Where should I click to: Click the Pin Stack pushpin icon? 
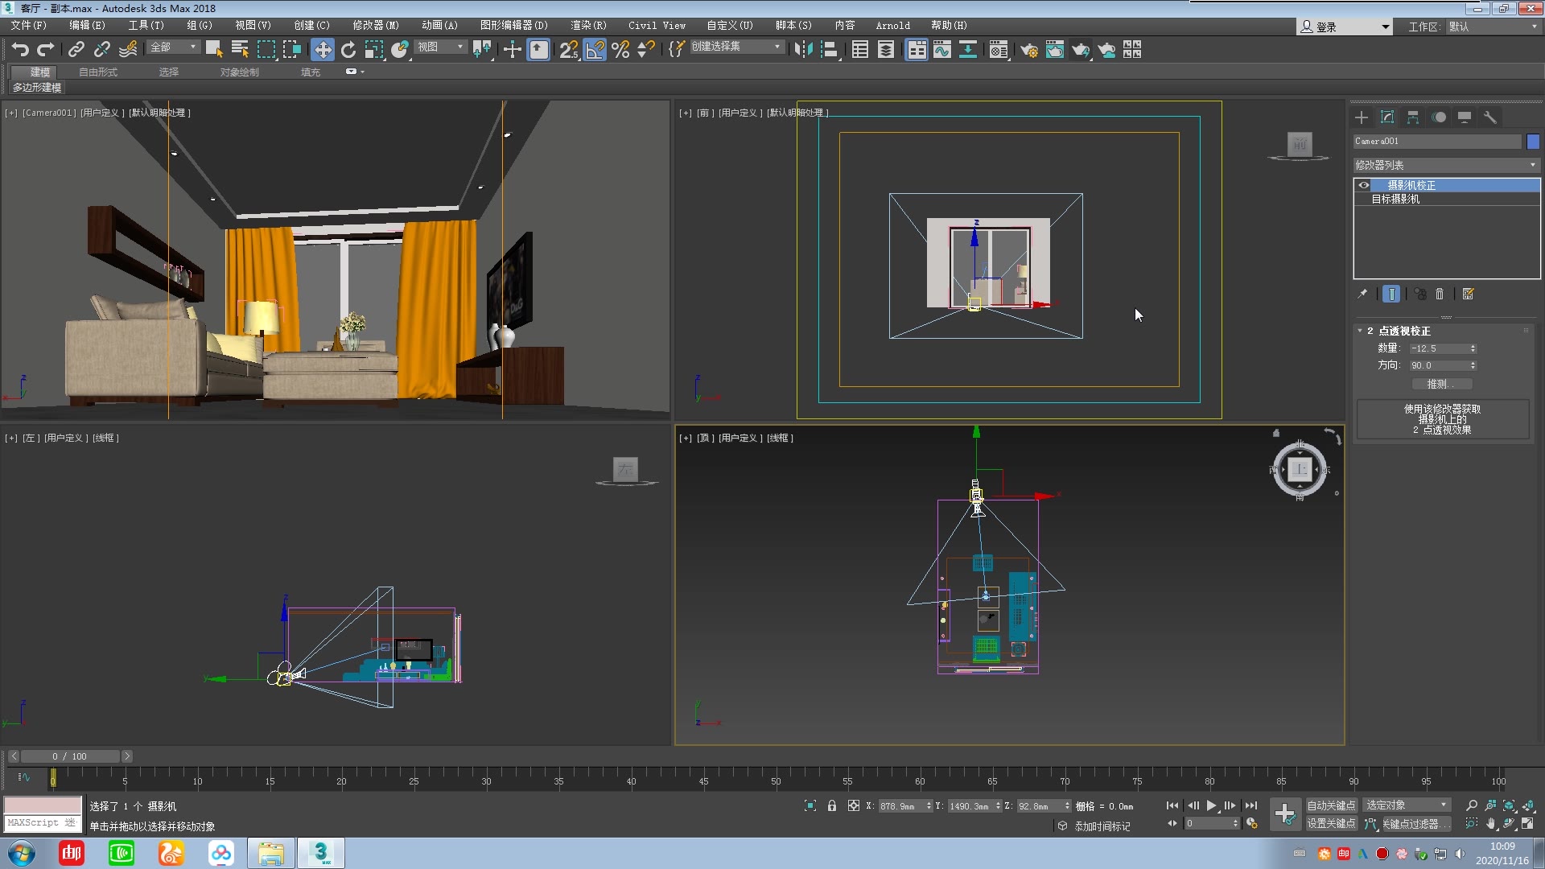click(1362, 294)
